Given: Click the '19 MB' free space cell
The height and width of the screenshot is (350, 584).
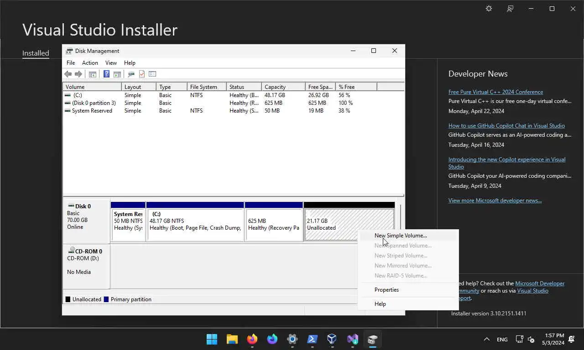Looking at the screenshot, I should coord(316,111).
